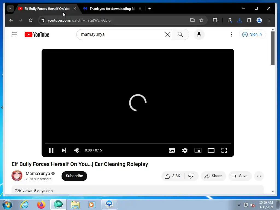Open browser profile avatar
Viewport: 280px width, 210px height.
pyautogui.click(x=259, y=20)
